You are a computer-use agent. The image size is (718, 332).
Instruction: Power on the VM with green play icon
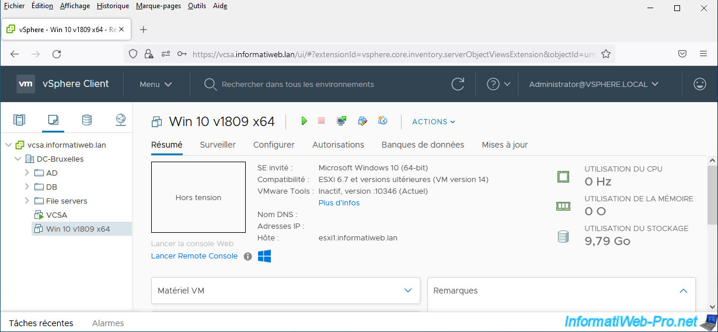pos(304,121)
